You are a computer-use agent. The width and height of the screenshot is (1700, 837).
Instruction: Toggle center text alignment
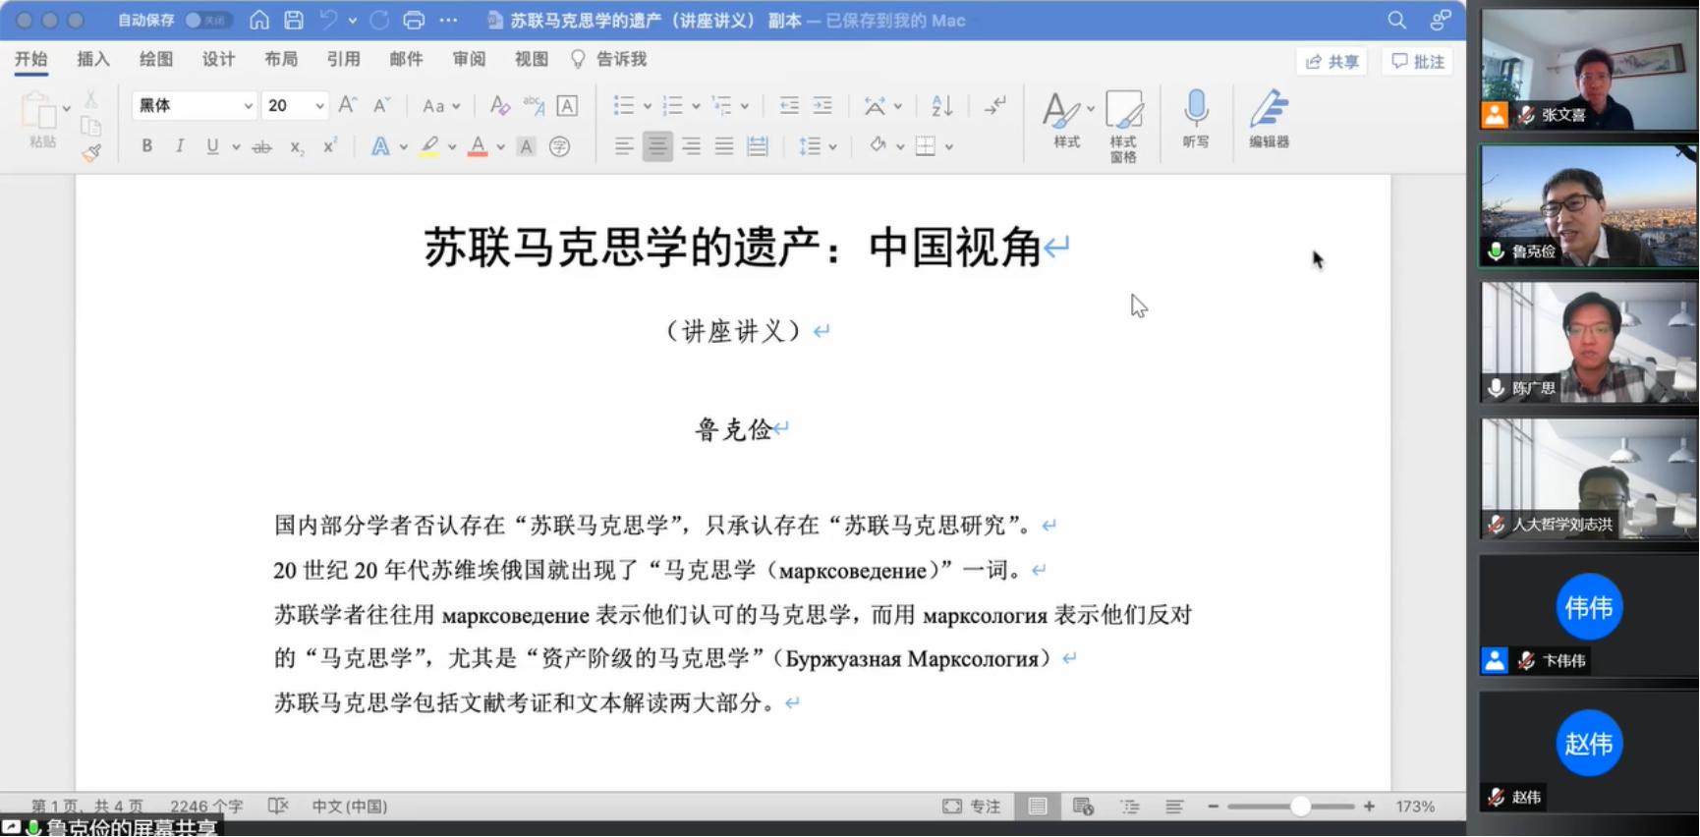pos(657,146)
